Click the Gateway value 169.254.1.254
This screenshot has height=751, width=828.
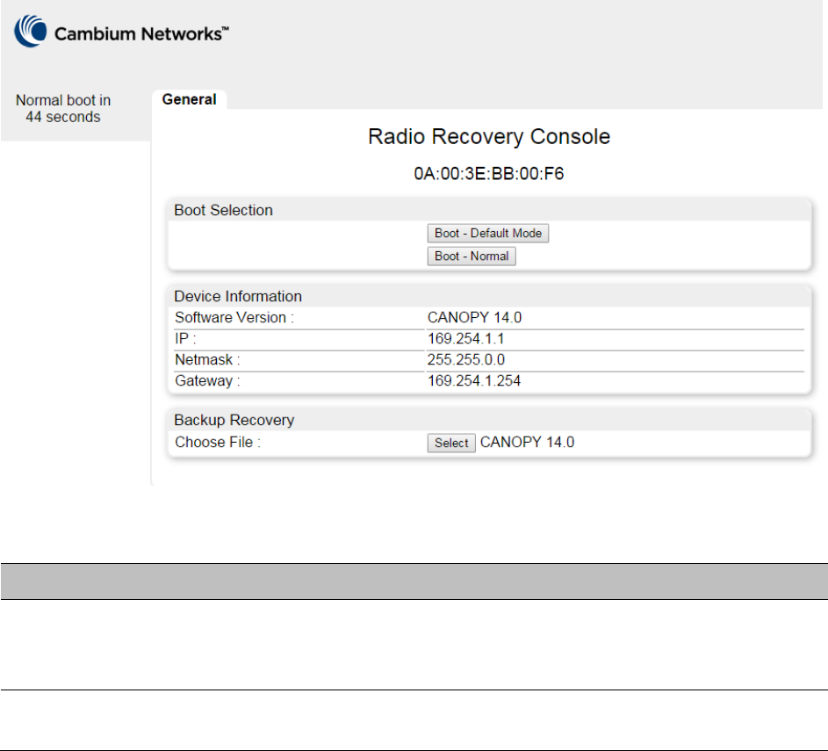tap(474, 381)
